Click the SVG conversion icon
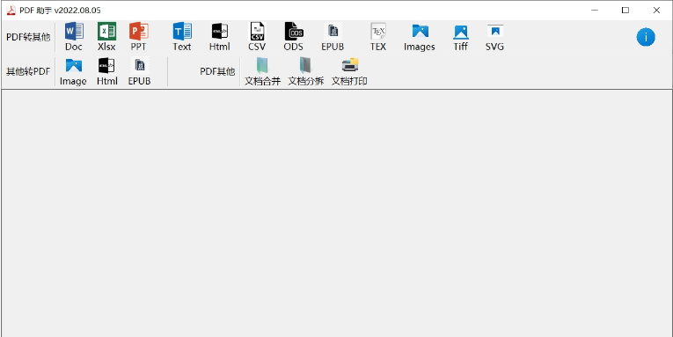The image size is (673, 337). (495, 37)
